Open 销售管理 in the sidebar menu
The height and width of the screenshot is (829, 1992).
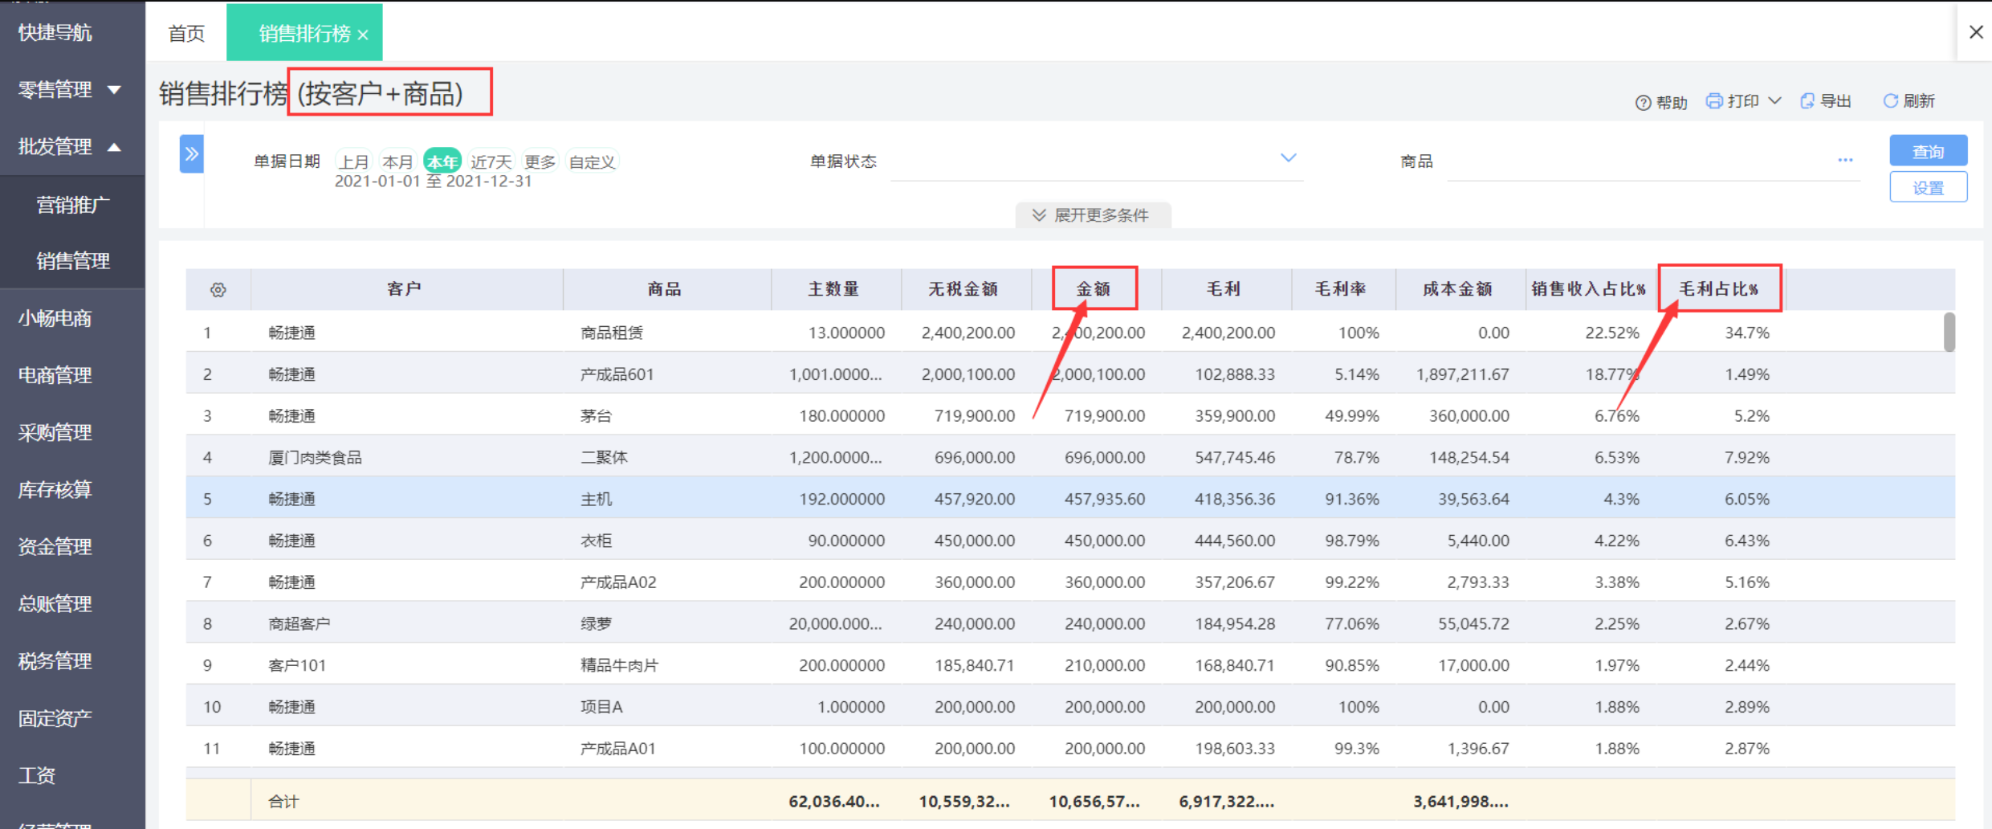73,260
